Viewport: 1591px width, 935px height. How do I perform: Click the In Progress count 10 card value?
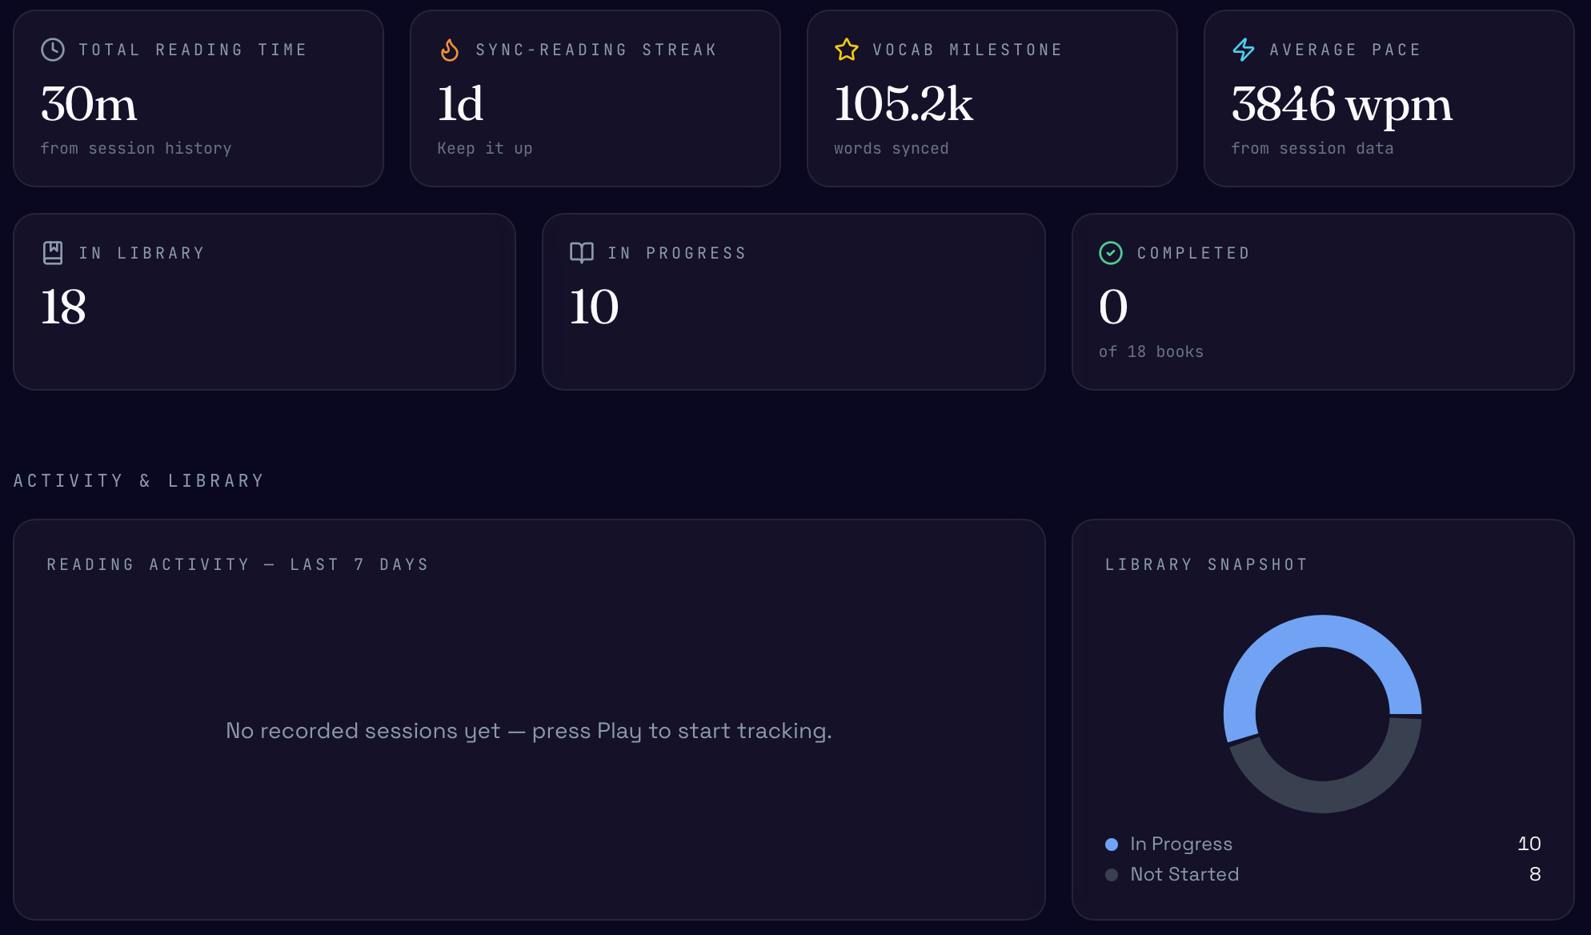pos(594,307)
